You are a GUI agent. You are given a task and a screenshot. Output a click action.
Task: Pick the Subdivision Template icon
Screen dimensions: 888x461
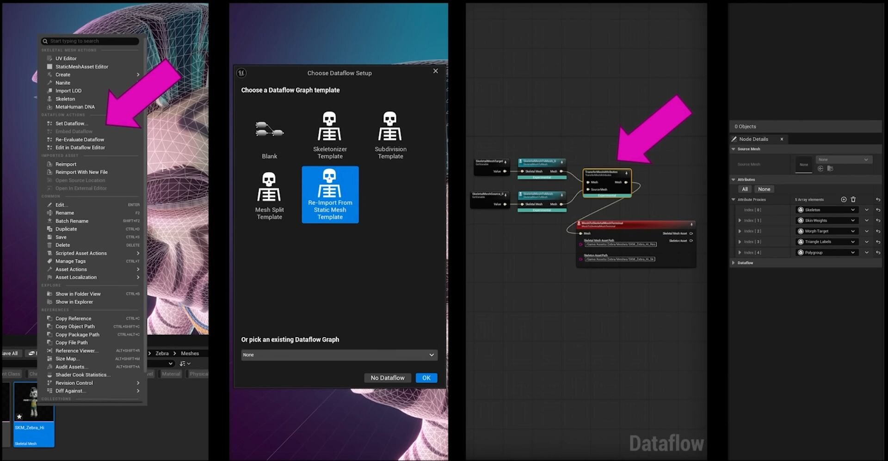click(x=390, y=126)
